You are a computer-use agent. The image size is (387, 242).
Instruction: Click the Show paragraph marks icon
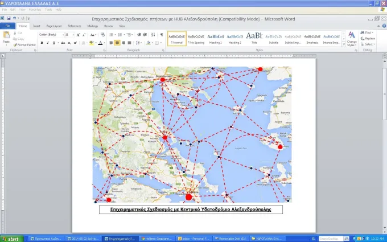[162, 35]
